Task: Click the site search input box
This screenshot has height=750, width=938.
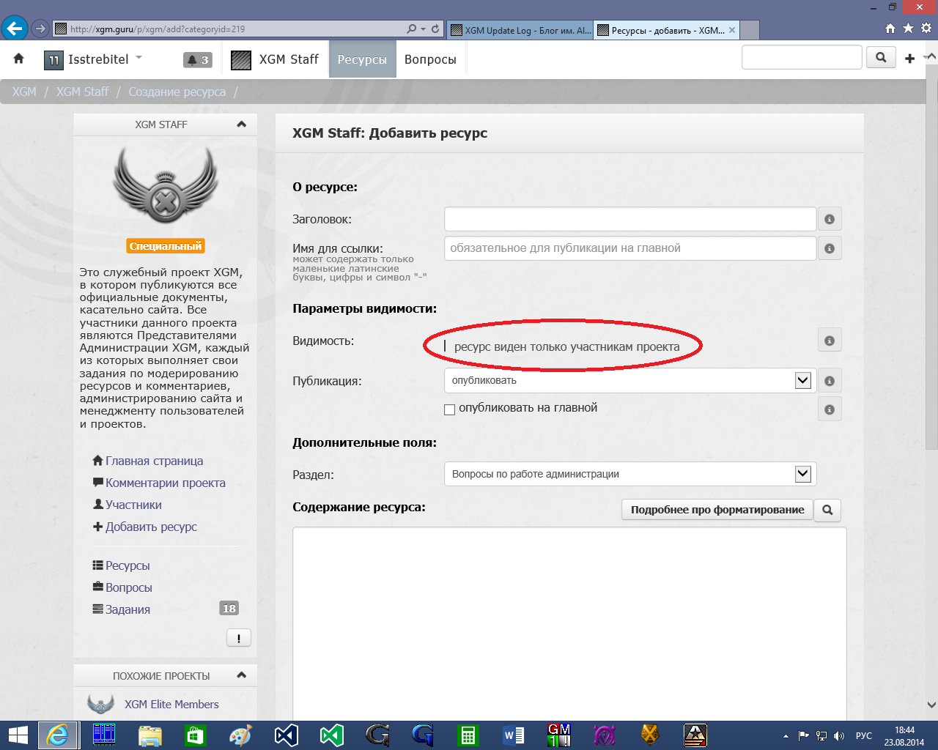Action: pos(802,57)
